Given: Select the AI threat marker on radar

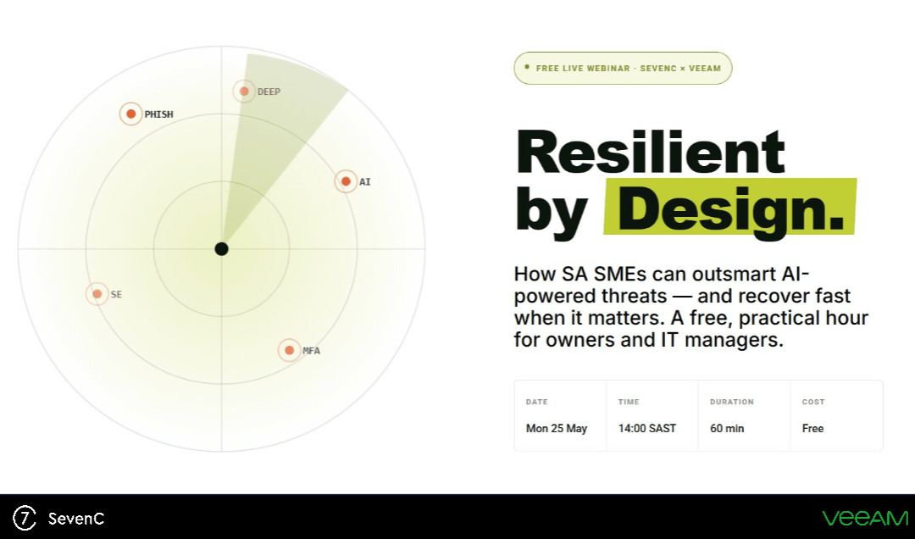Looking at the screenshot, I should click(346, 181).
